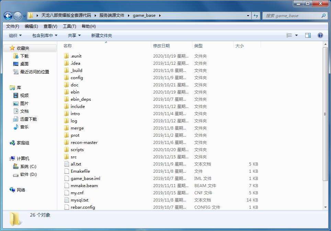Screen dimensions: 331x231
Task: Toggle the preview pane
Action: click(308, 35)
